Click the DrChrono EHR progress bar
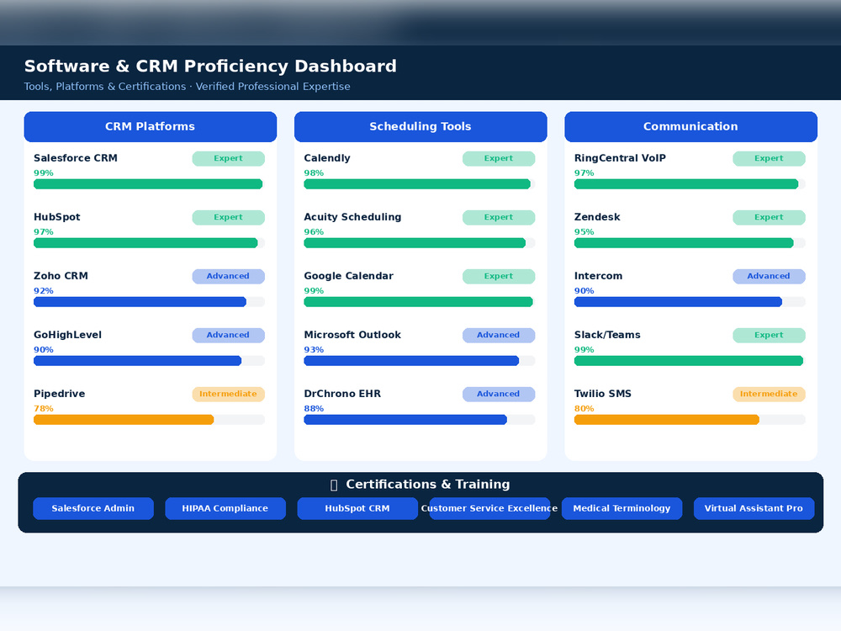Screen dimensions: 841x631 tap(420, 420)
